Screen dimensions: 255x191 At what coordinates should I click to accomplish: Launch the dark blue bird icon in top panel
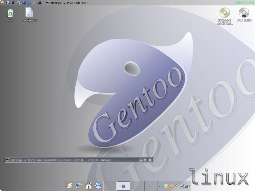pyautogui.click(x=13, y=3)
